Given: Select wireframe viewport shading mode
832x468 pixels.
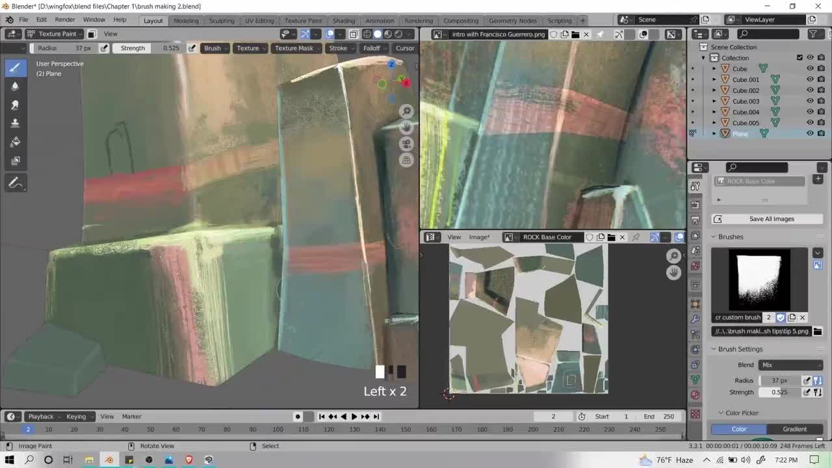Looking at the screenshot, I should click(x=367, y=34).
